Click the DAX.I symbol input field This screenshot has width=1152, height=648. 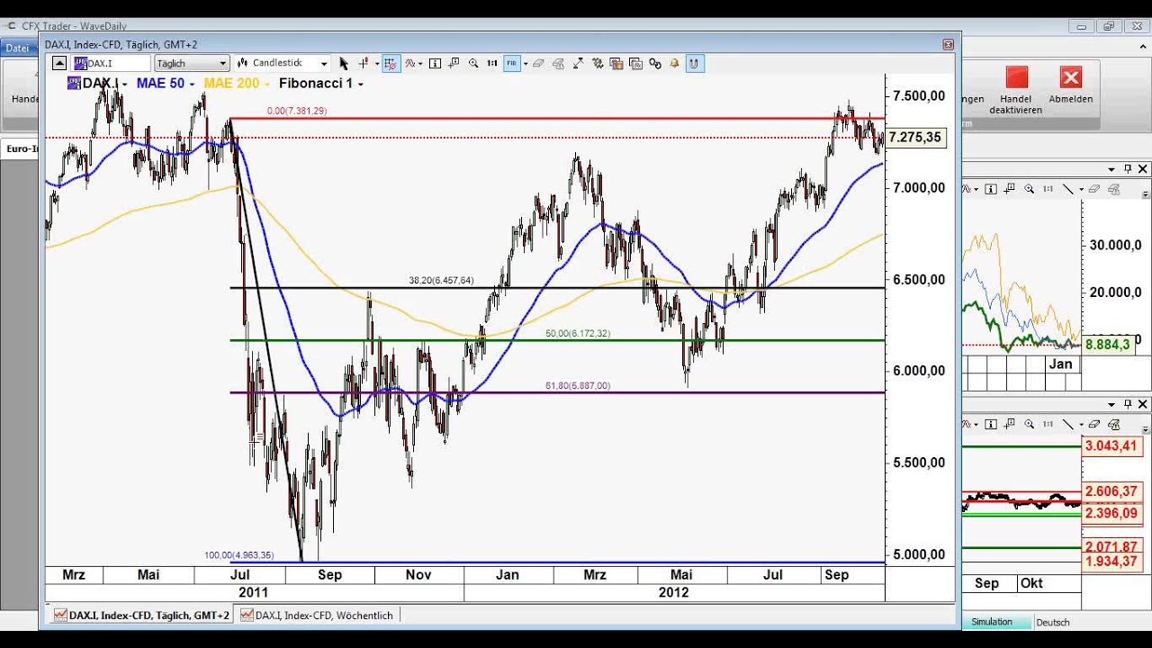coord(112,63)
